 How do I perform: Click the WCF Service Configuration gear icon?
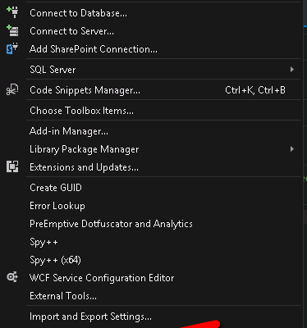12,277
